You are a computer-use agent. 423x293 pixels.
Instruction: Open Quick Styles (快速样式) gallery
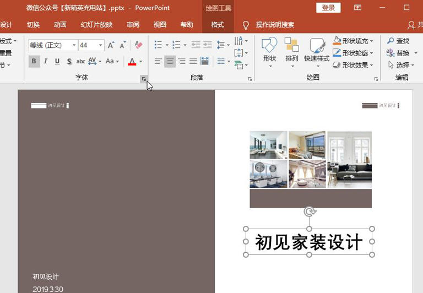click(317, 51)
